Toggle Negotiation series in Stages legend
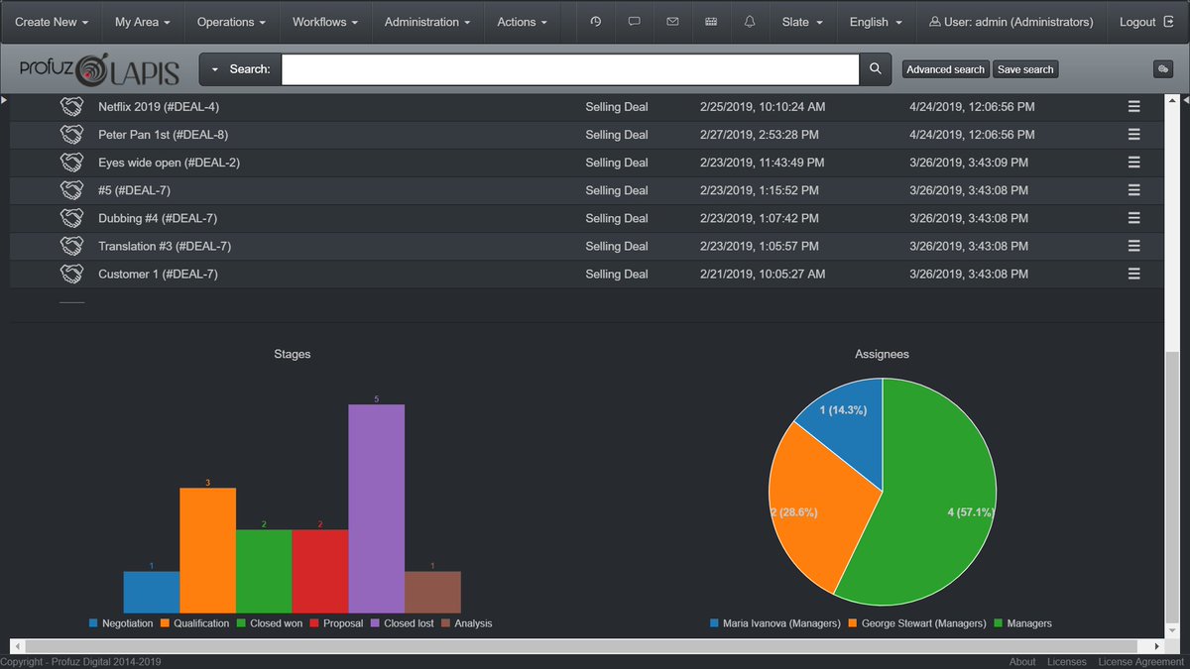The image size is (1190, 669). [122, 623]
